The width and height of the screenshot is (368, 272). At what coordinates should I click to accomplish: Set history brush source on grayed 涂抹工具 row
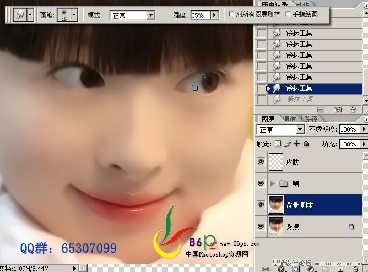pos(261,100)
